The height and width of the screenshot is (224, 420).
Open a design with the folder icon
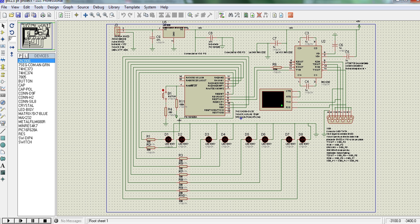(x=12, y=15)
